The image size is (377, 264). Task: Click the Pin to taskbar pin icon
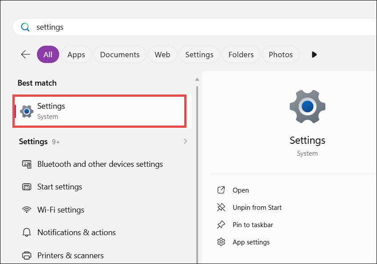tap(221, 225)
